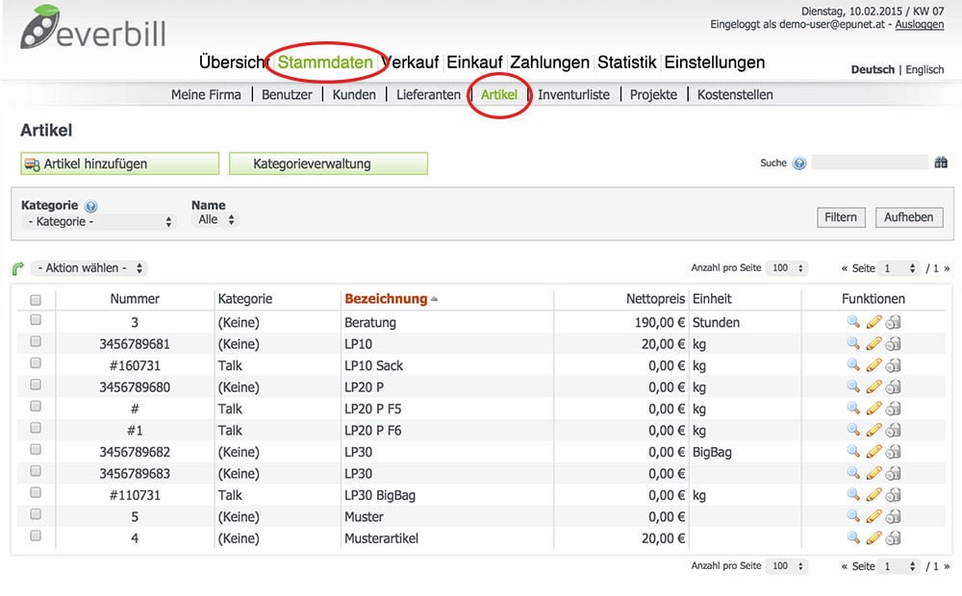
Task: Click the magnifier view icon for Beratung
Action: click(x=852, y=322)
